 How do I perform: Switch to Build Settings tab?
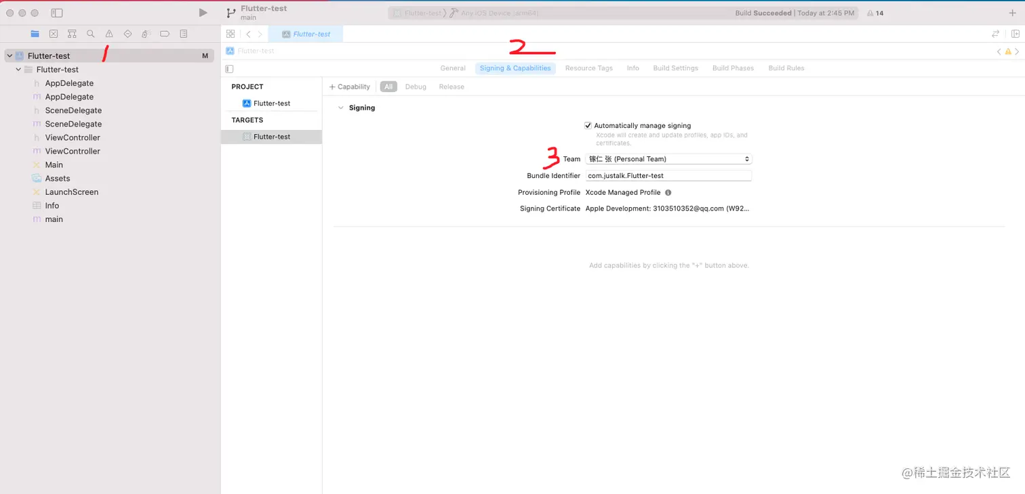pyautogui.click(x=675, y=68)
